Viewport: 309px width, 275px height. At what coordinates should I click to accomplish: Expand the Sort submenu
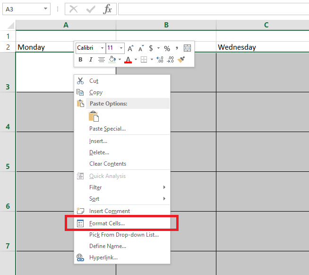(164, 198)
